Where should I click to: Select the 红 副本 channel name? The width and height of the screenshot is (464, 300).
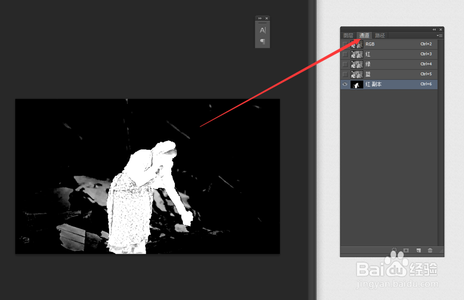point(374,84)
